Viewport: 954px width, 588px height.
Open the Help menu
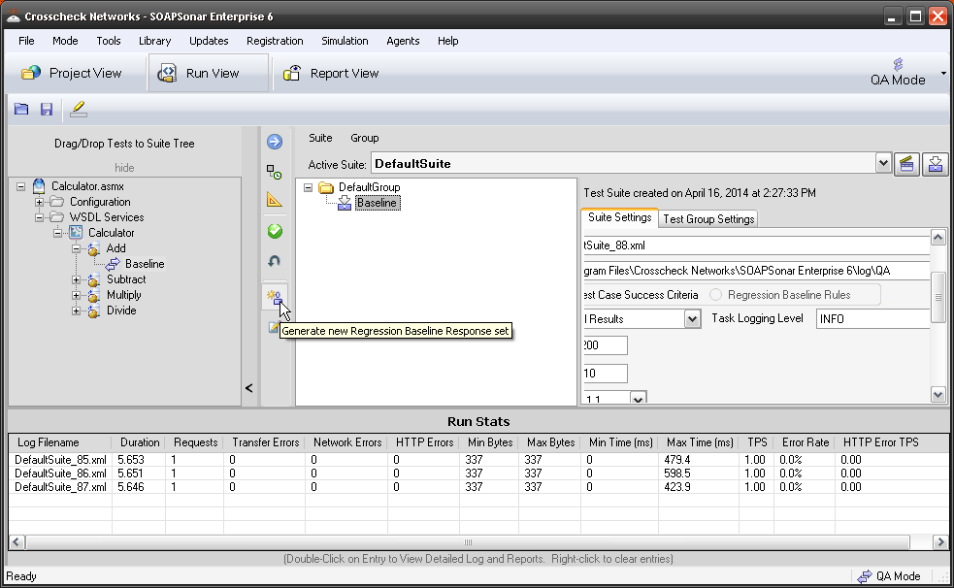click(x=447, y=41)
